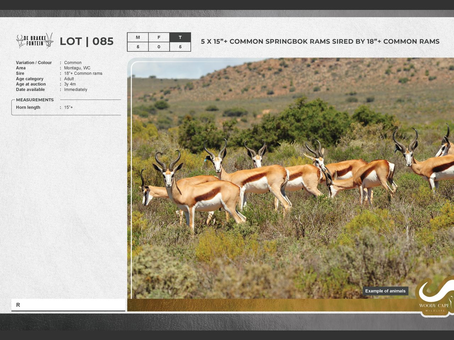
Task: Click the LOT | 085 heading
Action: pyautogui.click(x=87, y=41)
